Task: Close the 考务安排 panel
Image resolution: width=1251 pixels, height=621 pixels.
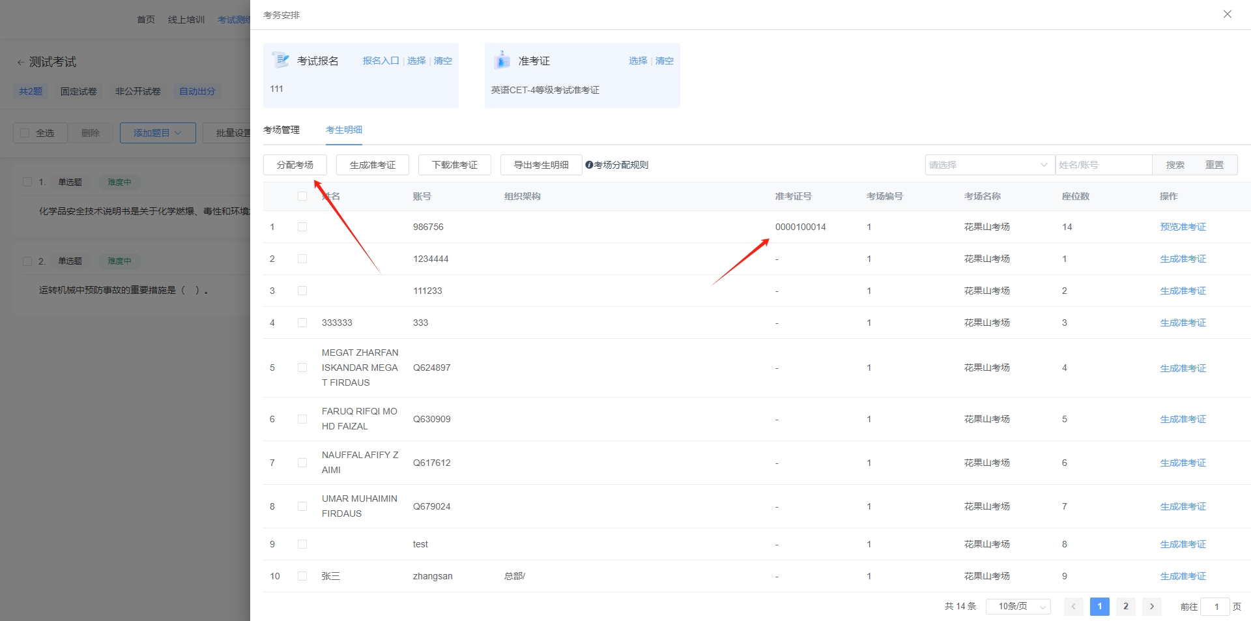Action: coord(1227,14)
